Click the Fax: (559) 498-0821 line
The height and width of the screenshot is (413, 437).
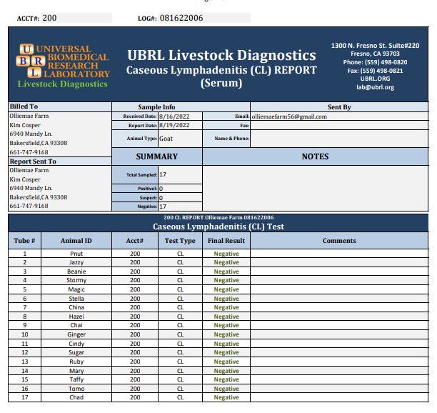coord(375,71)
